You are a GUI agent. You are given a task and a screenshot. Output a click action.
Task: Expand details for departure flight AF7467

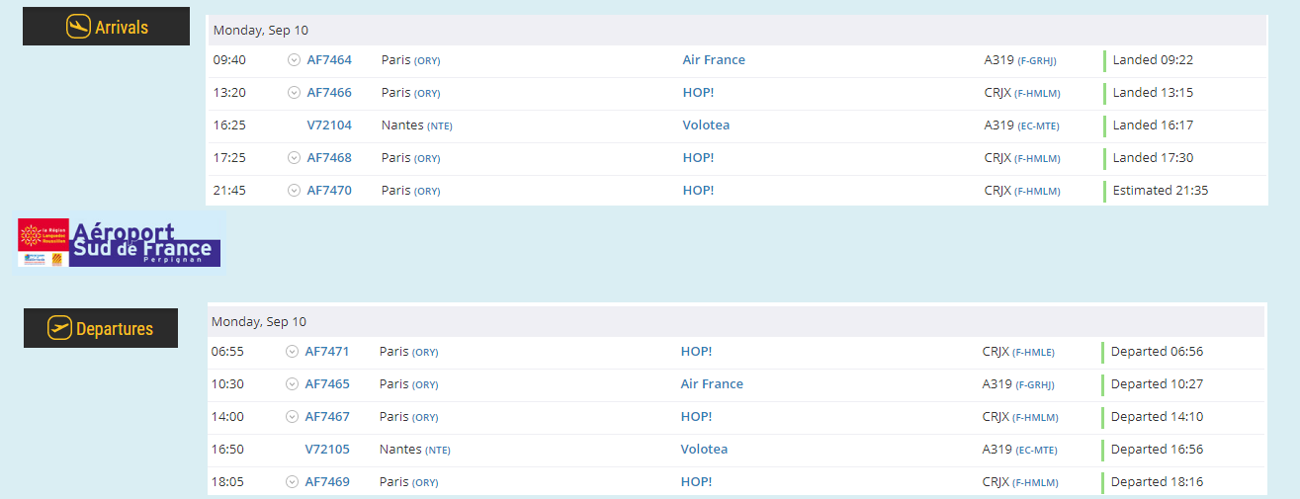(292, 417)
